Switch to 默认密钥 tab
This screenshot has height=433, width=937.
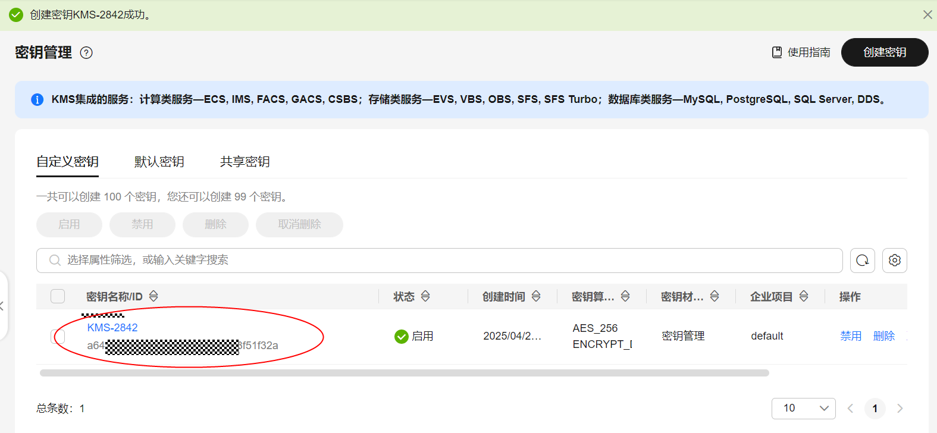[x=159, y=162]
